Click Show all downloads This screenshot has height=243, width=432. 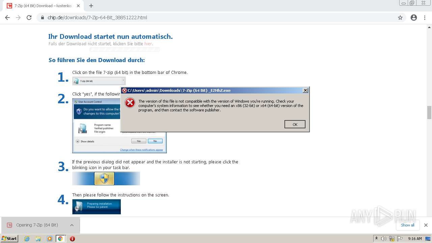pos(407,225)
